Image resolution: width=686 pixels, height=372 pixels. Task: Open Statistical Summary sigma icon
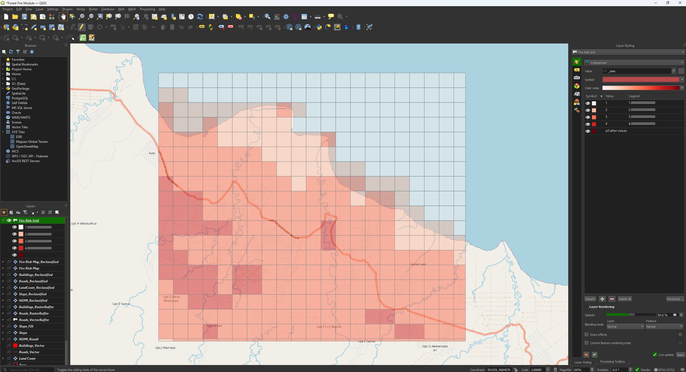[x=295, y=17]
